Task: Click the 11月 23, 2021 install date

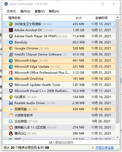Action: pos(101,67)
